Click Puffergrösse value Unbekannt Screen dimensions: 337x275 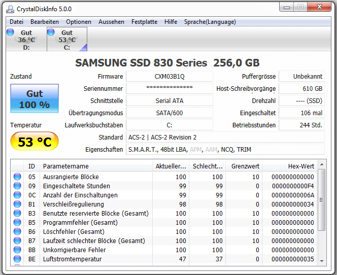(x=301, y=76)
